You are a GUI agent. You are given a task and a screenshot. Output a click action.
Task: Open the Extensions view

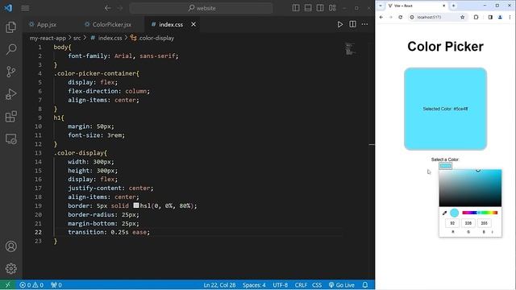(x=10, y=116)
